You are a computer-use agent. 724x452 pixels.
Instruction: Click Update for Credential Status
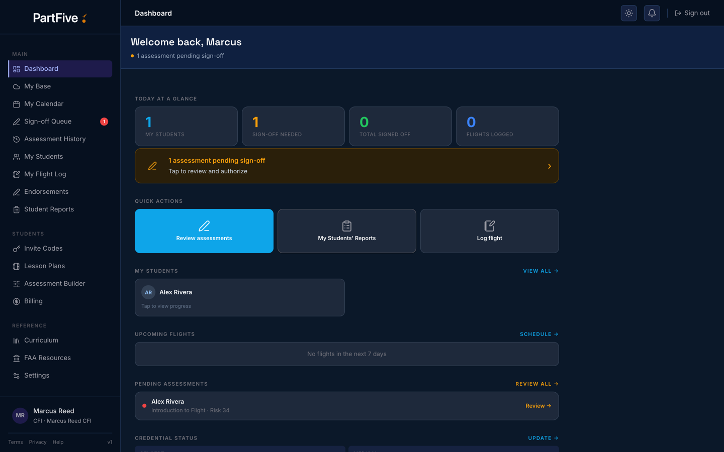pyautogui.click(x=543, y=438)
